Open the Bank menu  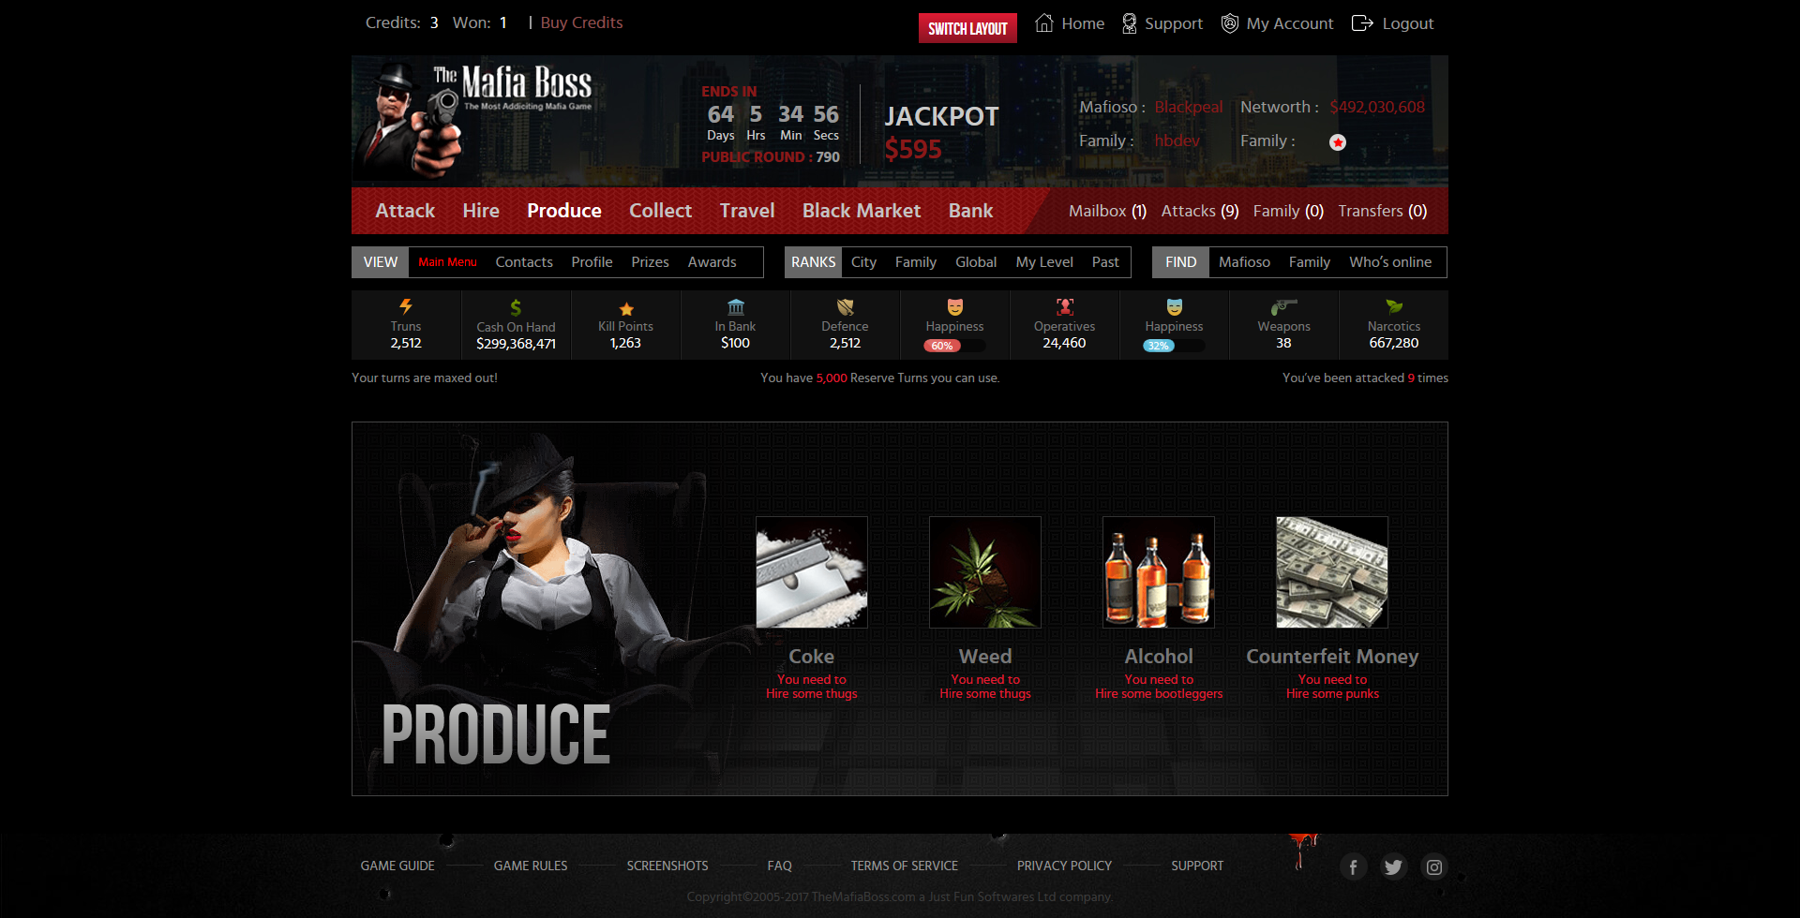(x=970, y=211)
